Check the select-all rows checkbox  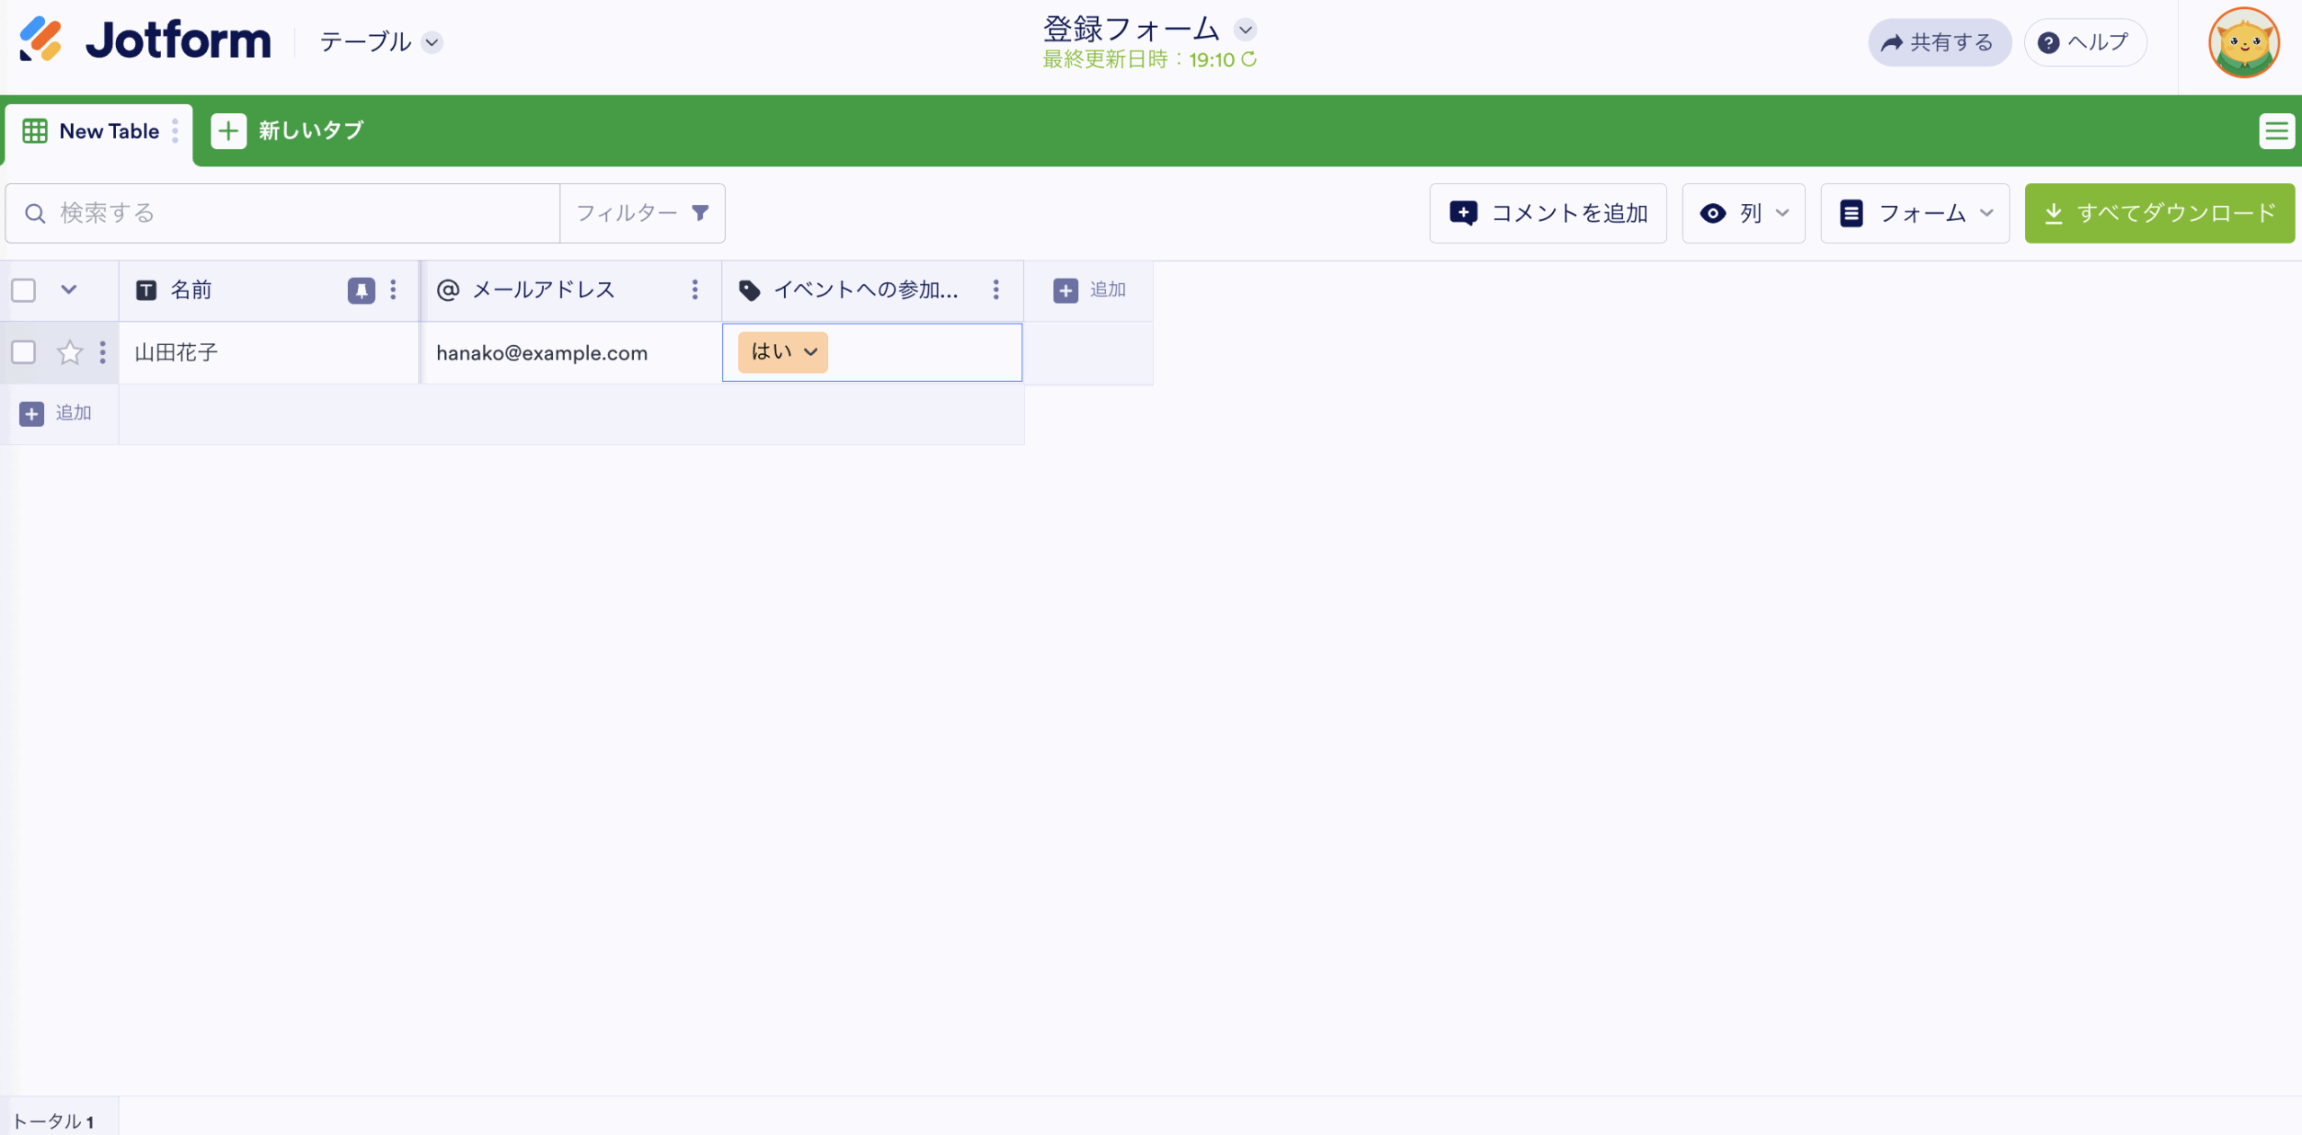point(23,290)
